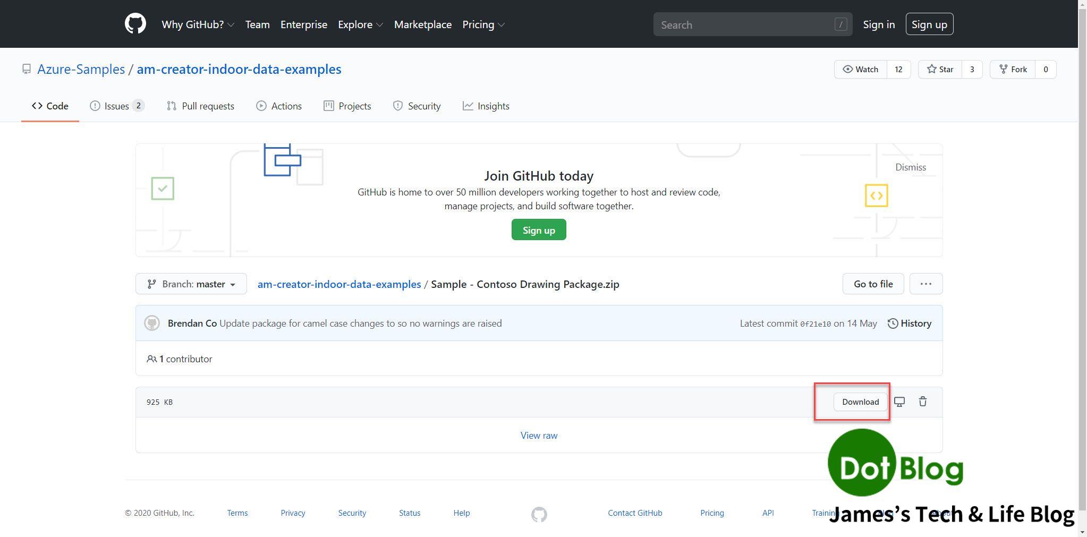
Task: Expand the Why GitHub? menu
Action: click(x=198, y=24)
